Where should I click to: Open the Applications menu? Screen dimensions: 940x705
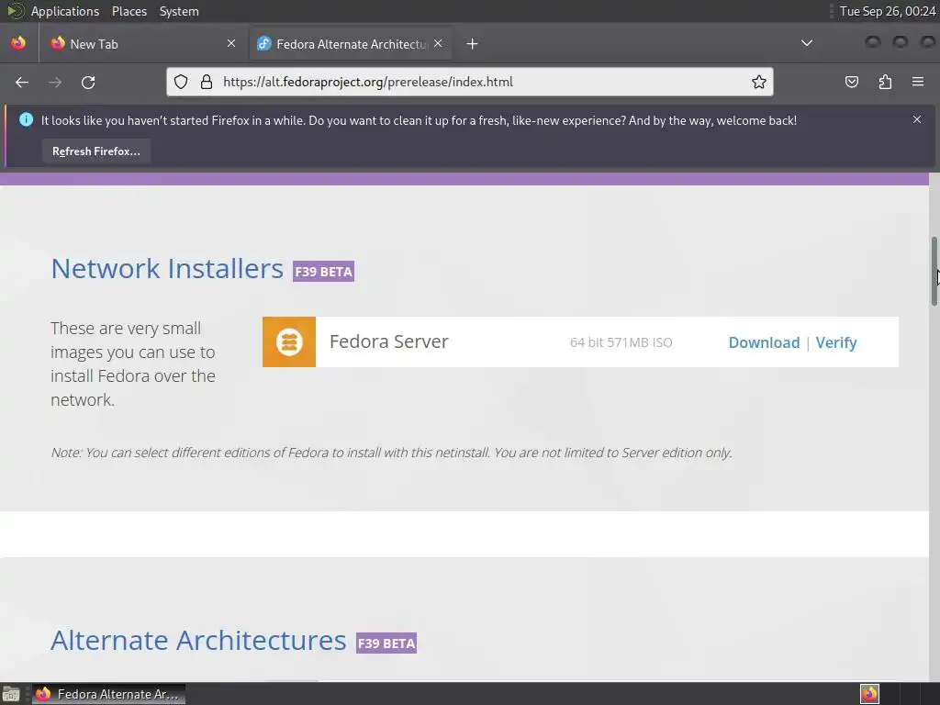(65, 11)
